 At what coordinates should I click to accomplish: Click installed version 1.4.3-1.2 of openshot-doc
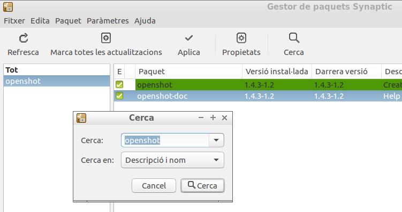pos(259,96)
